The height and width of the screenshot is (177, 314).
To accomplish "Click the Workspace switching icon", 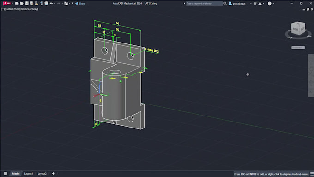I will click(x=66, y=3).
